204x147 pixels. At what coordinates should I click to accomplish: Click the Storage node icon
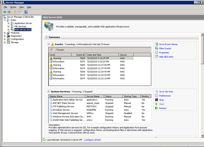coord(8,42)
